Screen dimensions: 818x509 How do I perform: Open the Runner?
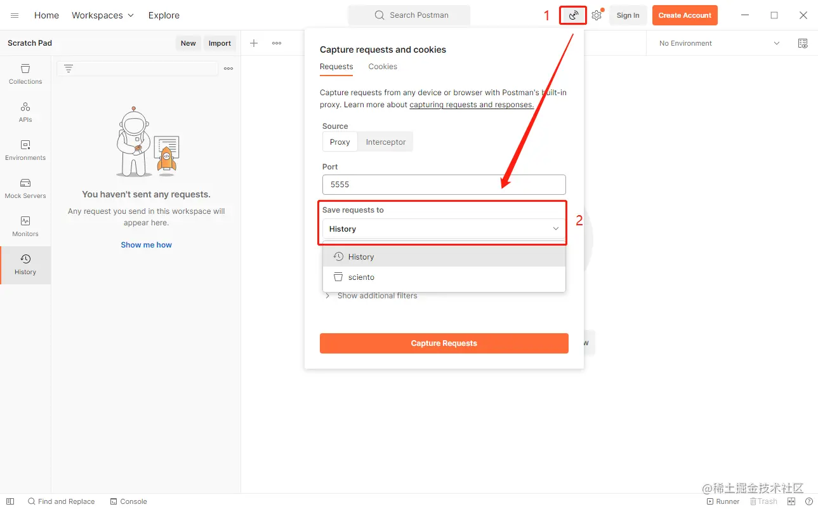(723, 501)
